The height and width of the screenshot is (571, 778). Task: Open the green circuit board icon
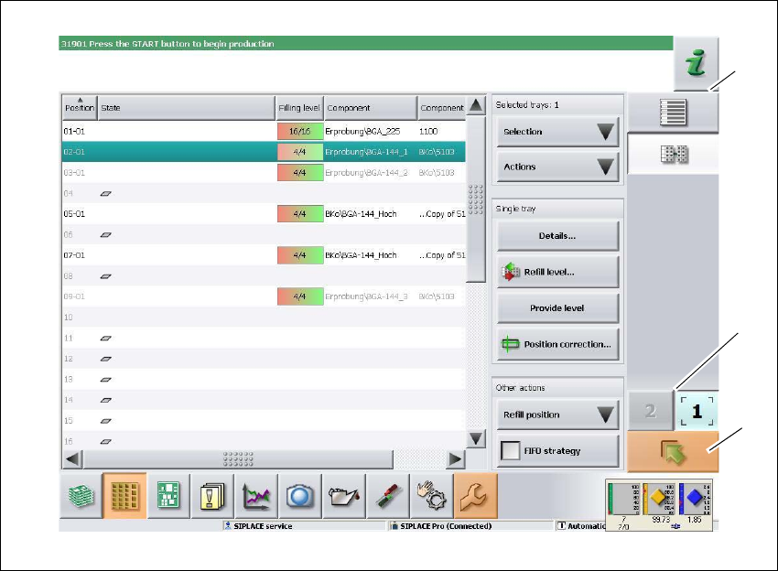168,496
